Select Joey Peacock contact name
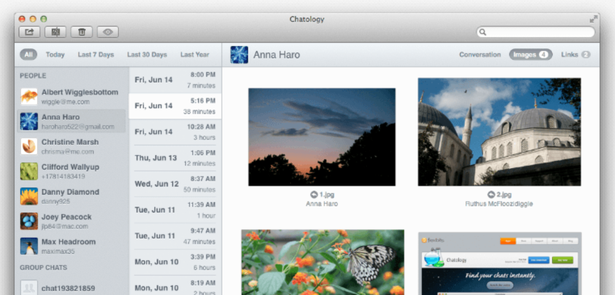This screenshot has height=295, width=615. point(67,217)
